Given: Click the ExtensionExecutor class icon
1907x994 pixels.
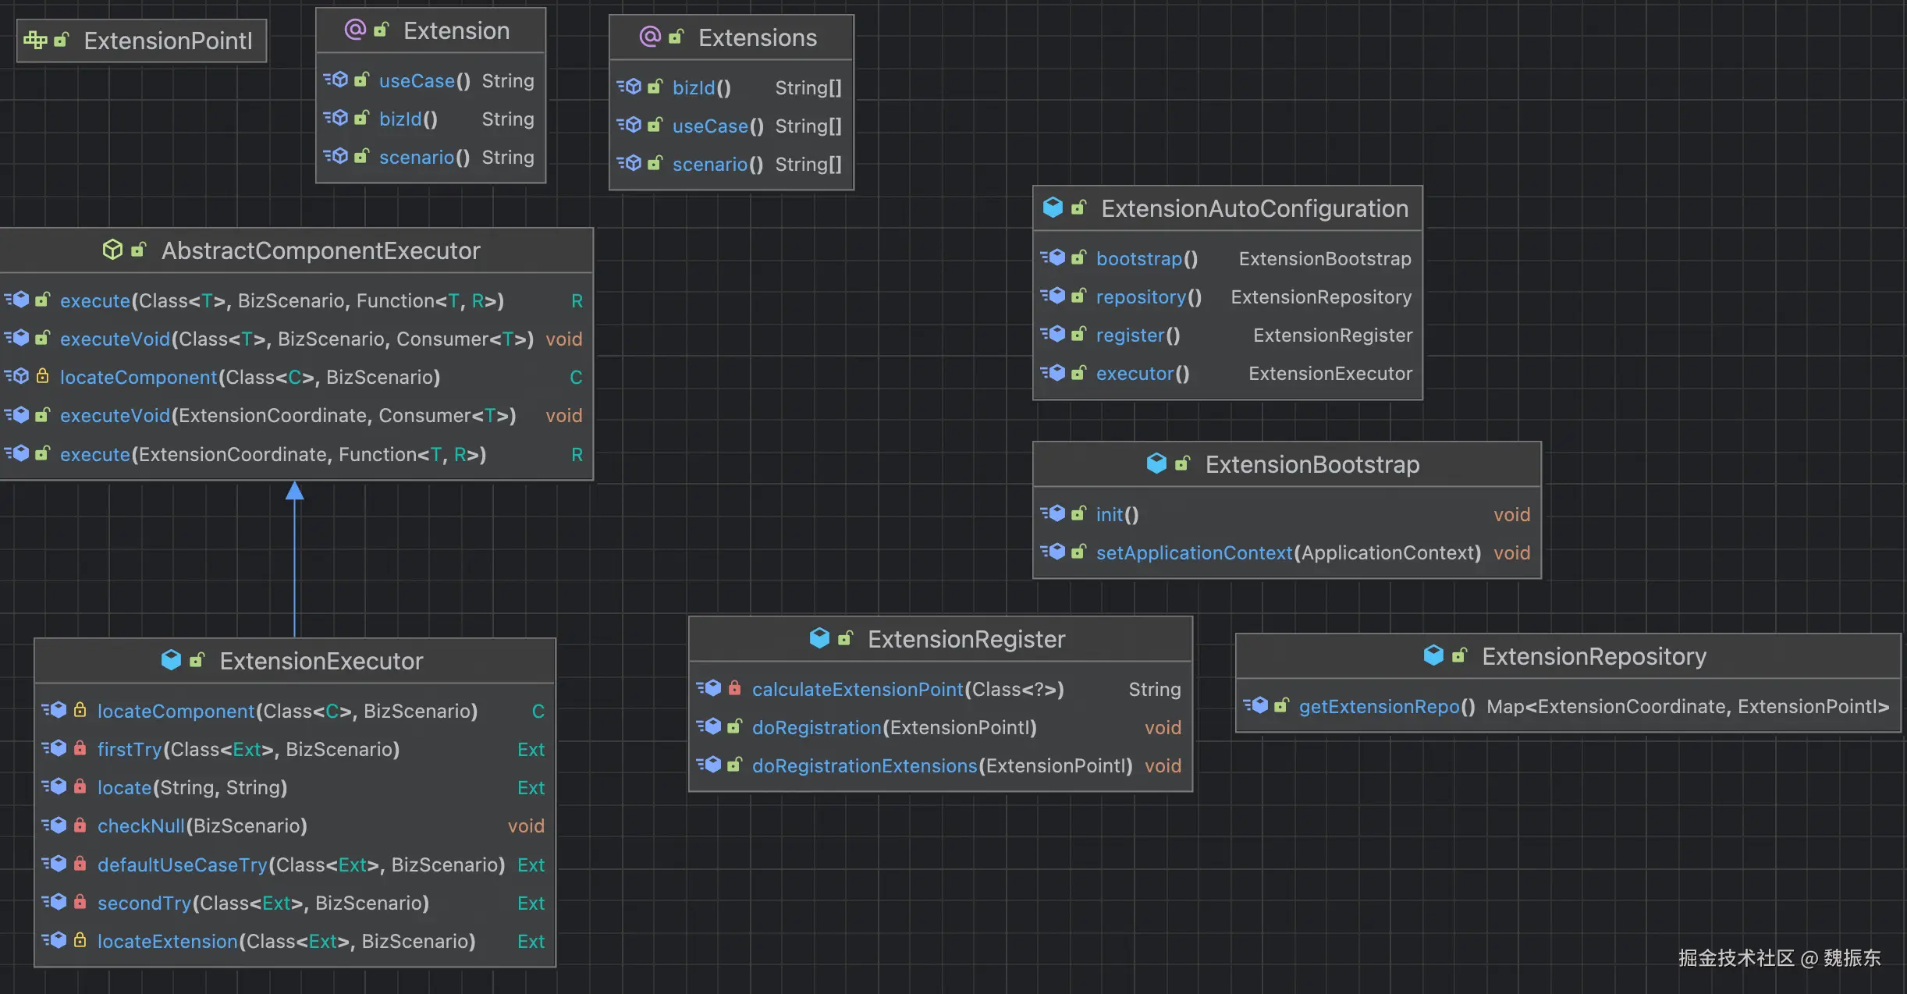Looking at the screenshot, I should pyautogui.click(x=171, y=660).
